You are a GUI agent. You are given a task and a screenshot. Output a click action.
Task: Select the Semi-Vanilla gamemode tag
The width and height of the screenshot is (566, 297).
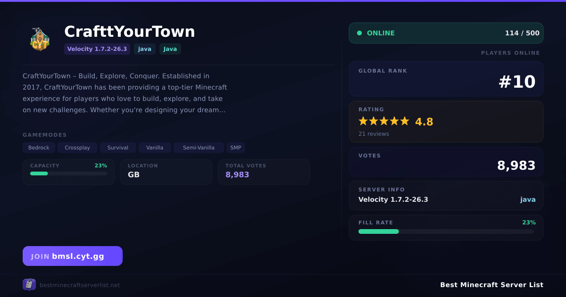click(199, 148)
